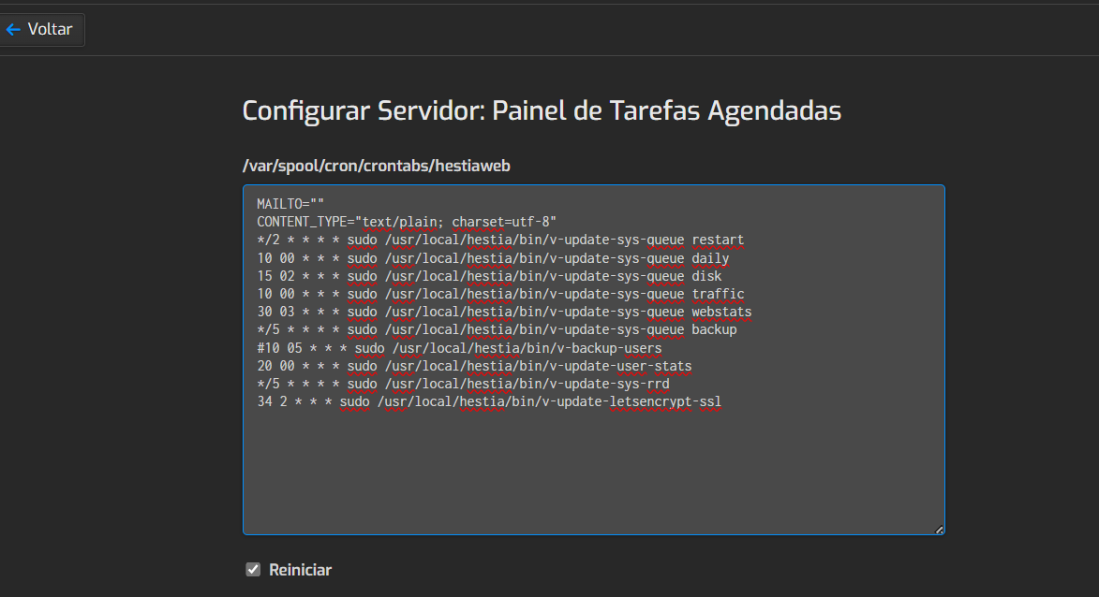Screen dimensions: 1099x597
Task: Click the textarea resize grip handle
Action: click(939, 529)
